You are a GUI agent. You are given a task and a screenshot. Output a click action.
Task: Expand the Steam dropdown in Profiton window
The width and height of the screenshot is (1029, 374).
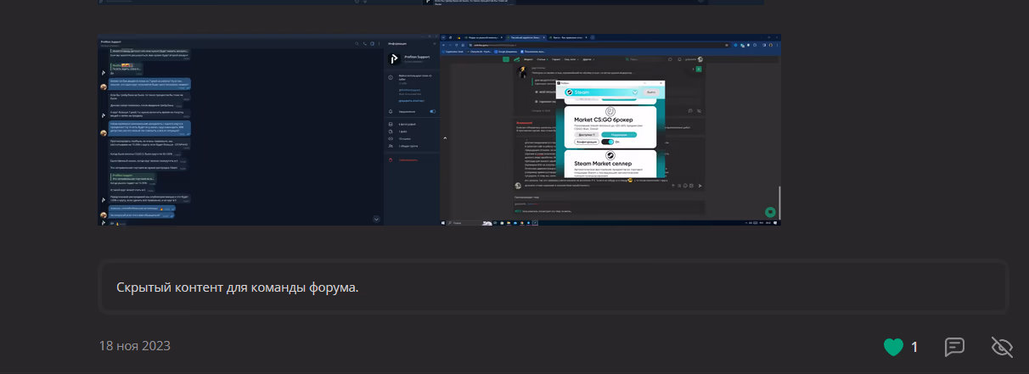(633, 92)
